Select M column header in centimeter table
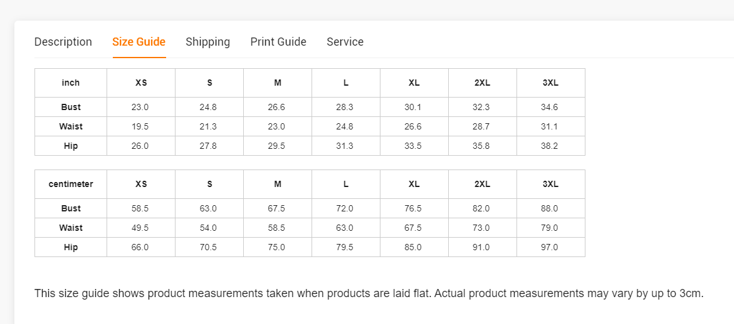This screenshot has width=734, height=324. pyautogui.click(x=278, y=185)
